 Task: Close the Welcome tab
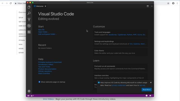[x=46, y=6]
